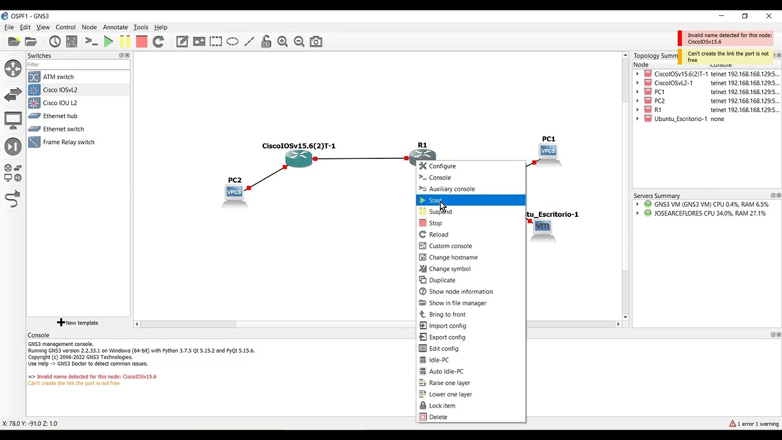Viewport: 782px width, 440px height.
Task: Click the 1 error 1 warning indicator
Action: tap(754, 424)
